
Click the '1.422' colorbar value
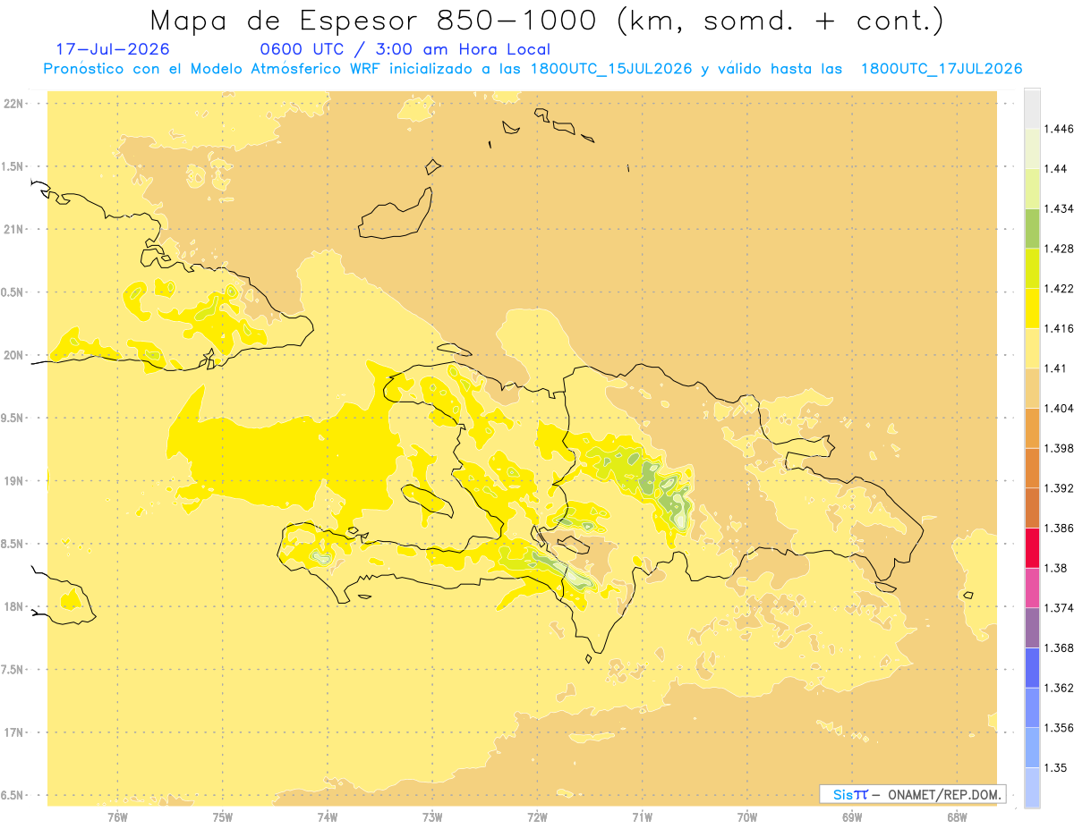point(1058,288)
